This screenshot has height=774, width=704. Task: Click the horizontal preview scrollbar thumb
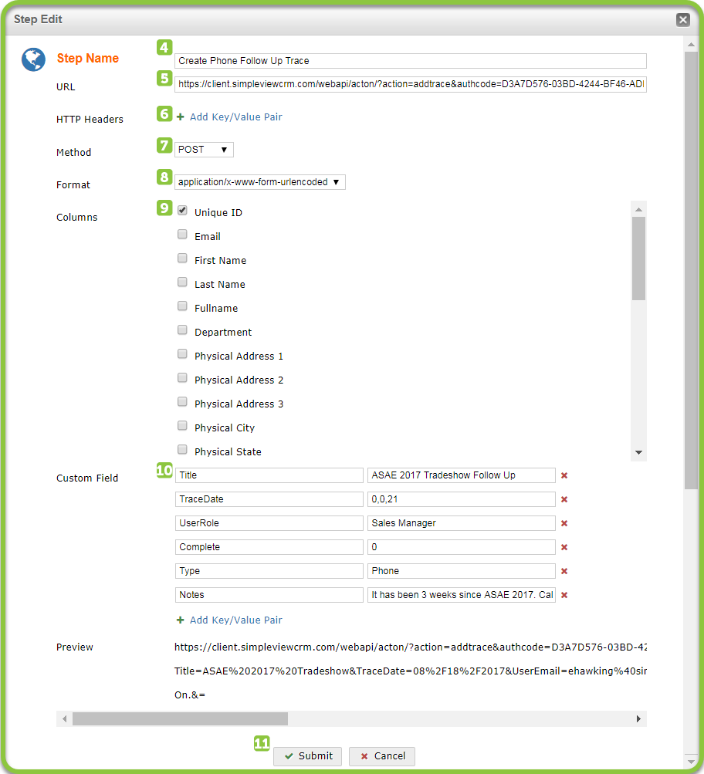[180, 718]
